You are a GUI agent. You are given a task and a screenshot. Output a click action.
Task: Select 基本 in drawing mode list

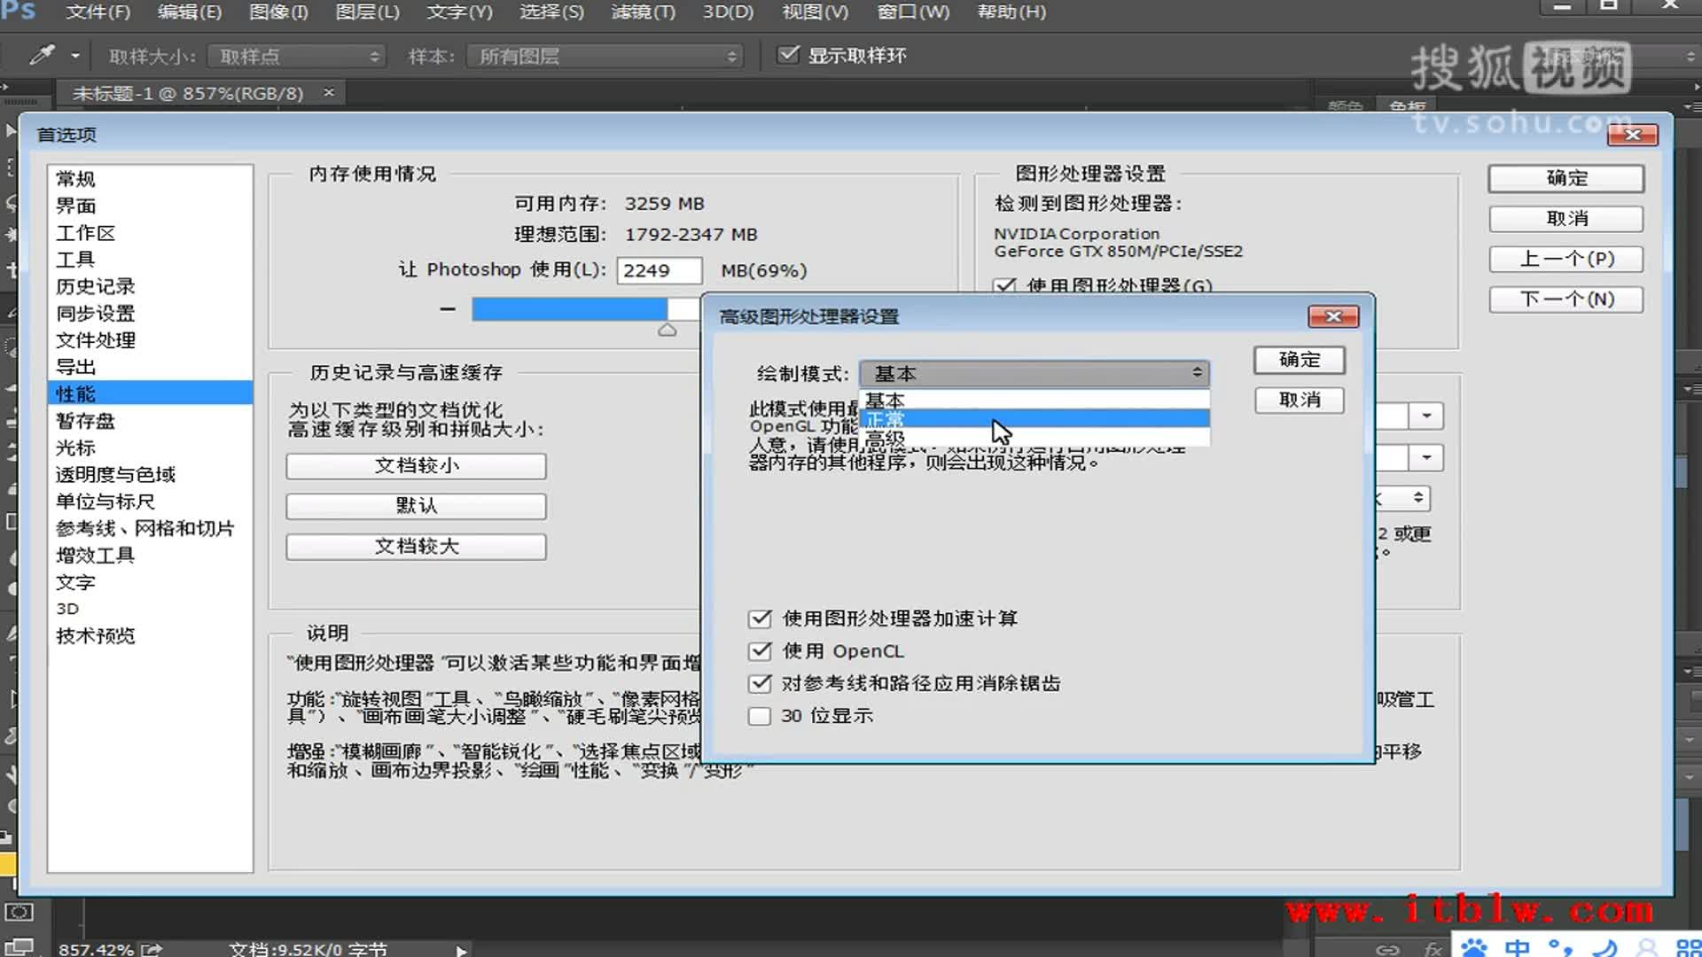[1034, 401]
